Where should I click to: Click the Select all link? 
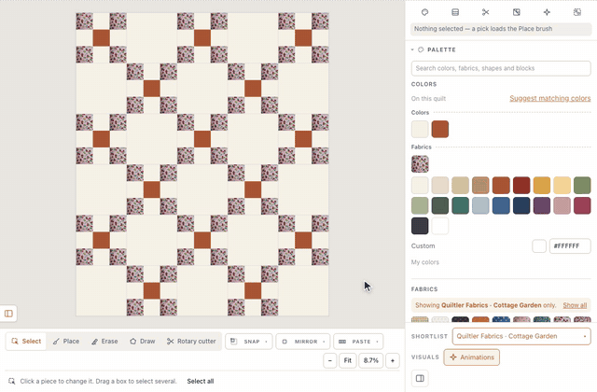pyautogui.click(x=201, y=381)
